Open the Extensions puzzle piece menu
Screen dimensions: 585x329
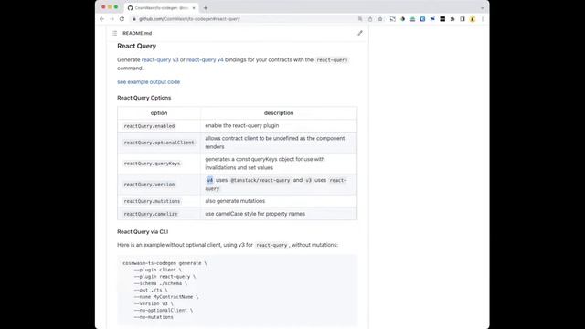[452, 19]
